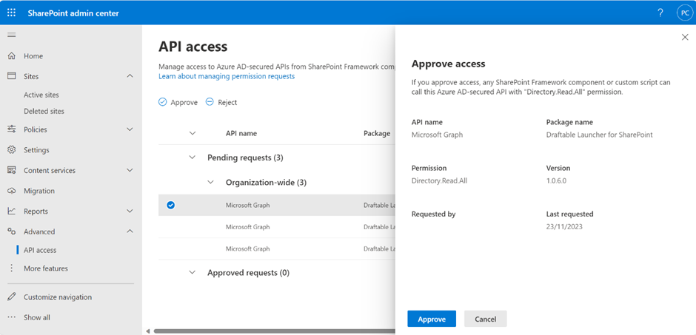Open the PC account avatar

pyautogui.click(x=685, y=13)
